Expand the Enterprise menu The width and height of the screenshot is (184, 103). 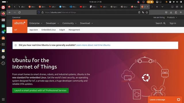[36, 23]
